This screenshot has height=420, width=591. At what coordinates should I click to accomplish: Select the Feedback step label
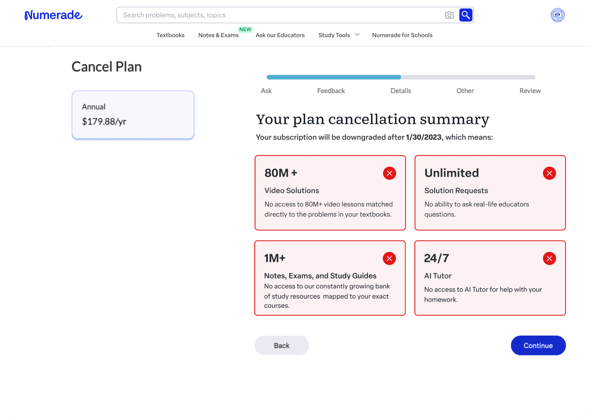[x=331, y=91]
